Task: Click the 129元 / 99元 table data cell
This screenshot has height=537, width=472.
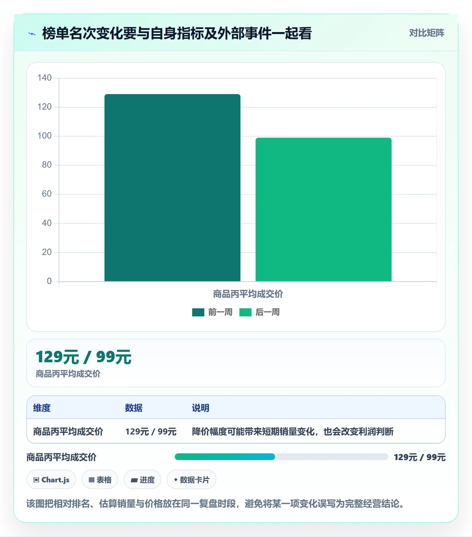Action: tap(151, 431)
